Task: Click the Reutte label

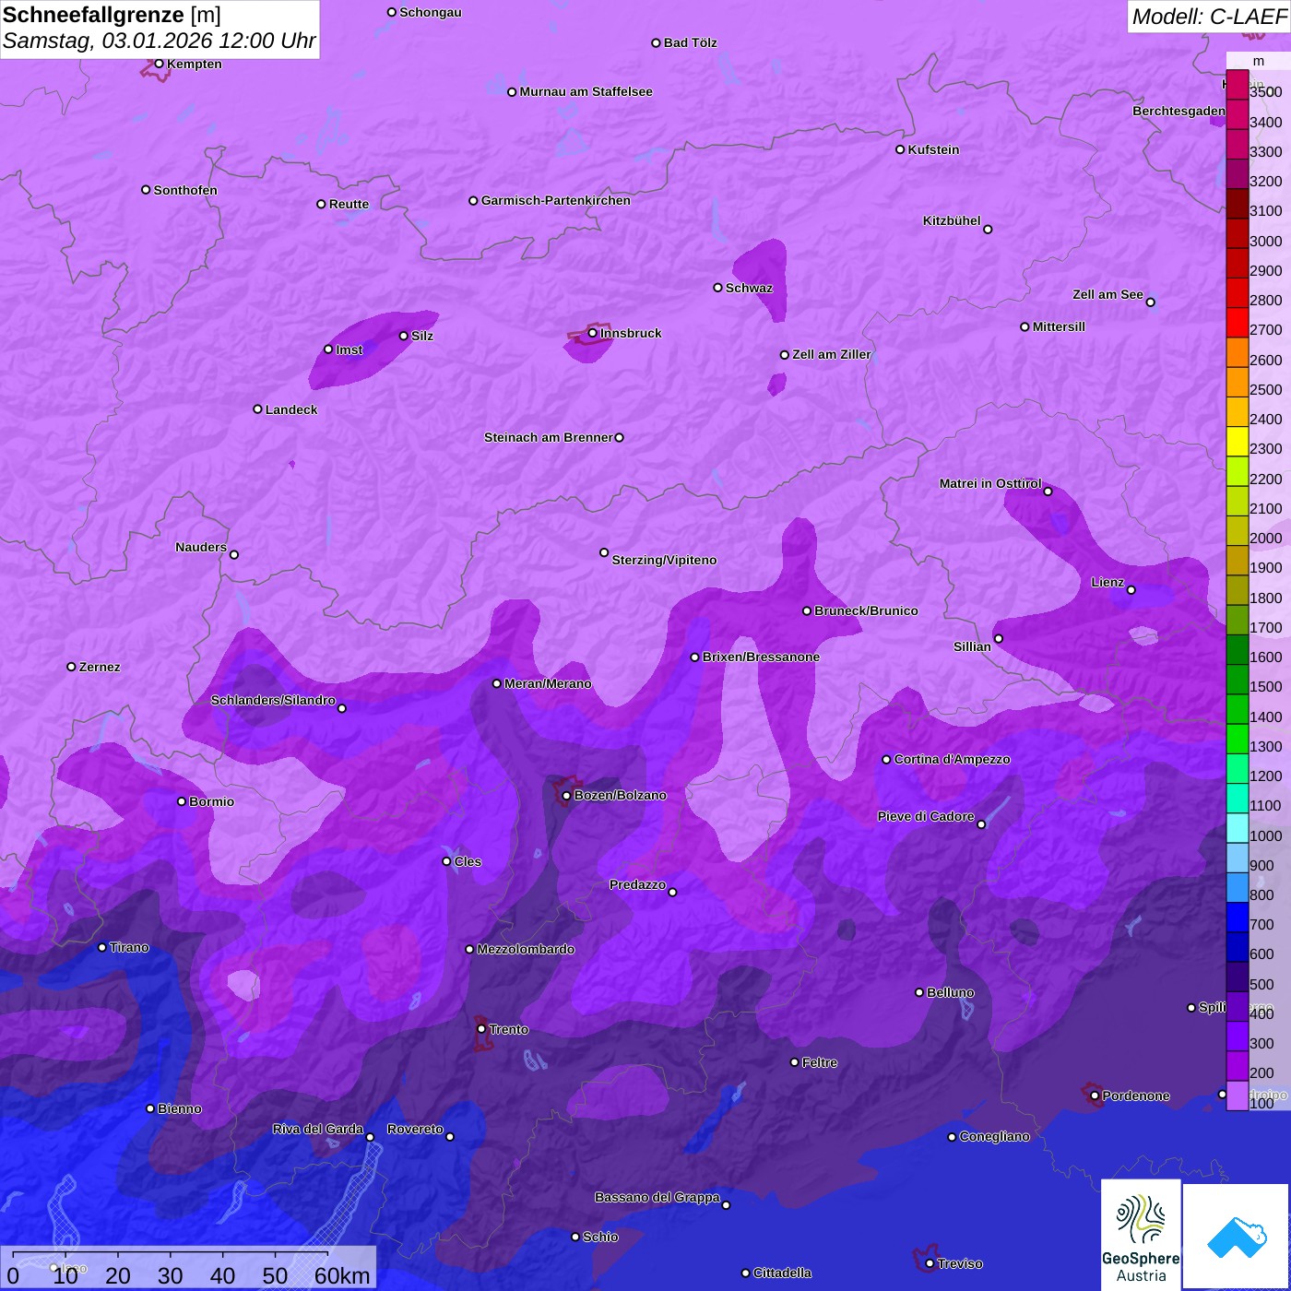Action: pyautogui.click(x=349, y=204)
